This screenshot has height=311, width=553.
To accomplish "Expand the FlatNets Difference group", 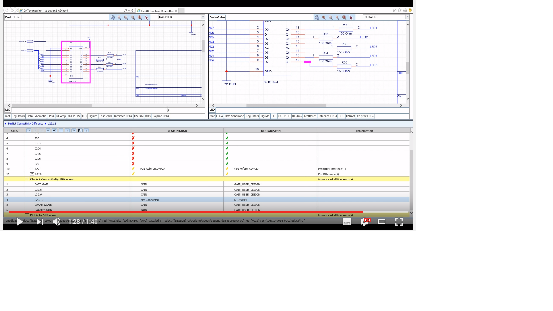I will click(27, 215).
